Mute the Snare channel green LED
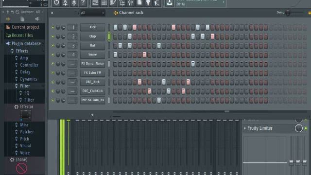Viewport: 311px width, 175px height. click(53, 55)
